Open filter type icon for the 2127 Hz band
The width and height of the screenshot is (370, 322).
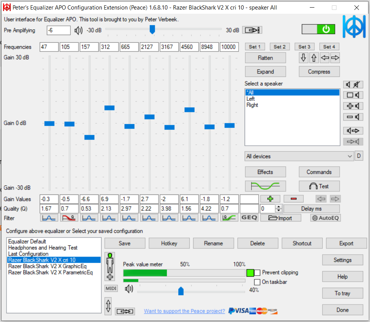149,218
